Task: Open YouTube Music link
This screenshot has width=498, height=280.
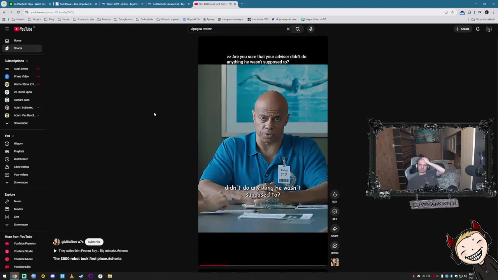Action: 23,259
